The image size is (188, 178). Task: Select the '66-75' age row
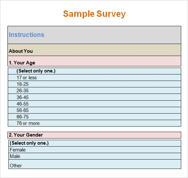[x=94, y=117]
